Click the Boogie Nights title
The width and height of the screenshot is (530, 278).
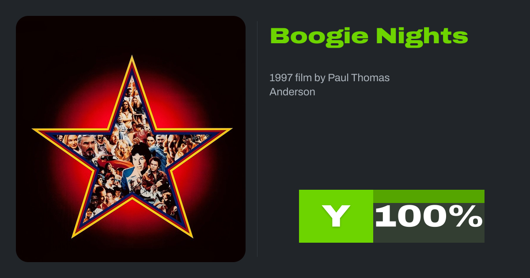click(x=369, y=36)
